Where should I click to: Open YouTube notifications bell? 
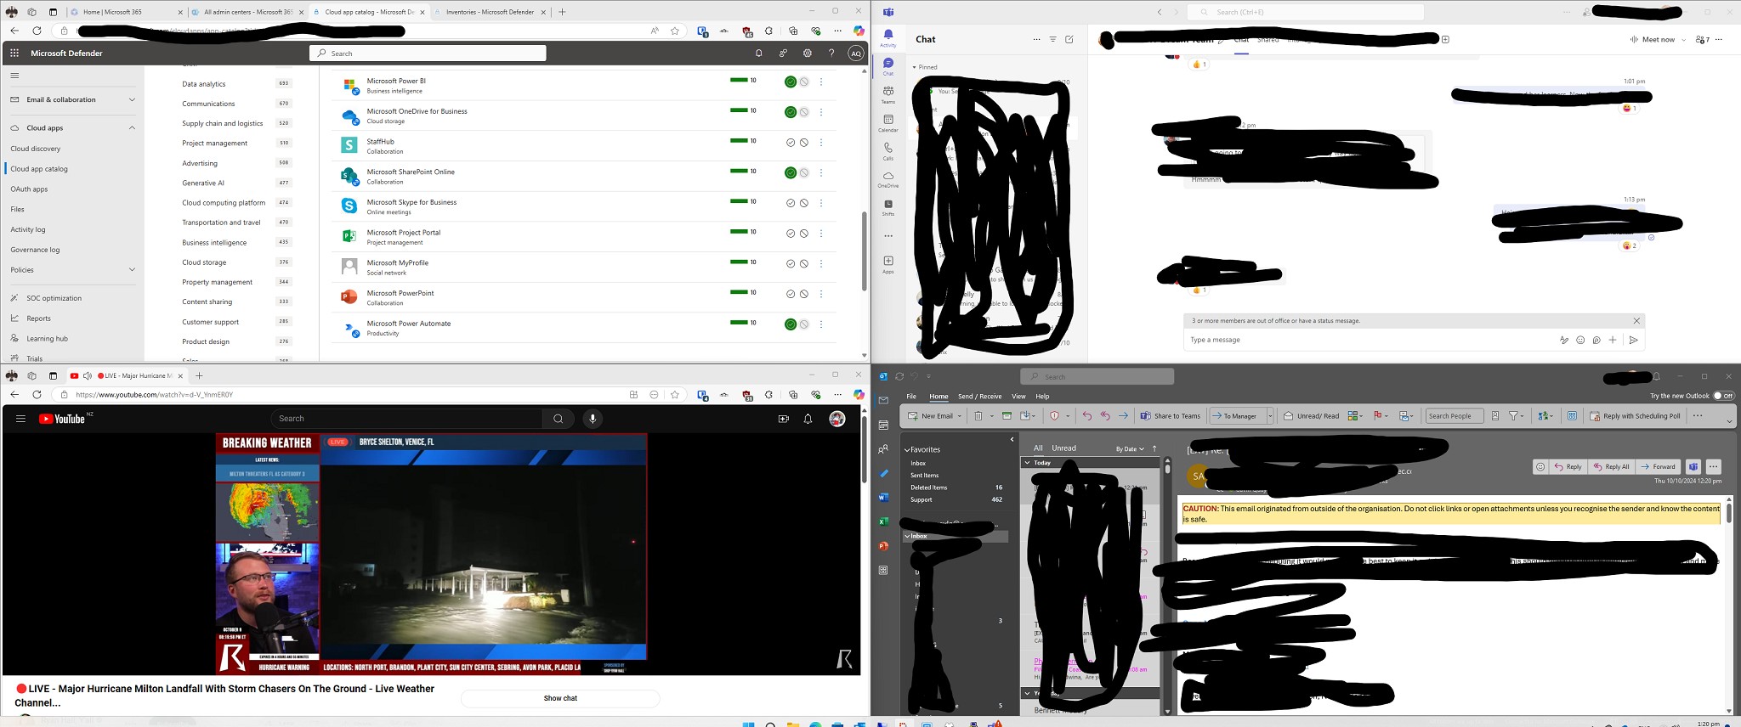point(808,419)
